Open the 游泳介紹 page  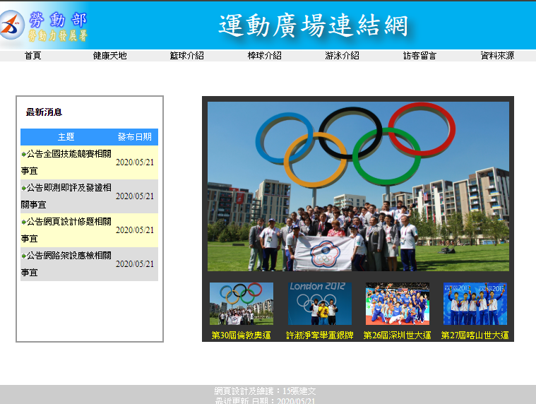point(343,56)
